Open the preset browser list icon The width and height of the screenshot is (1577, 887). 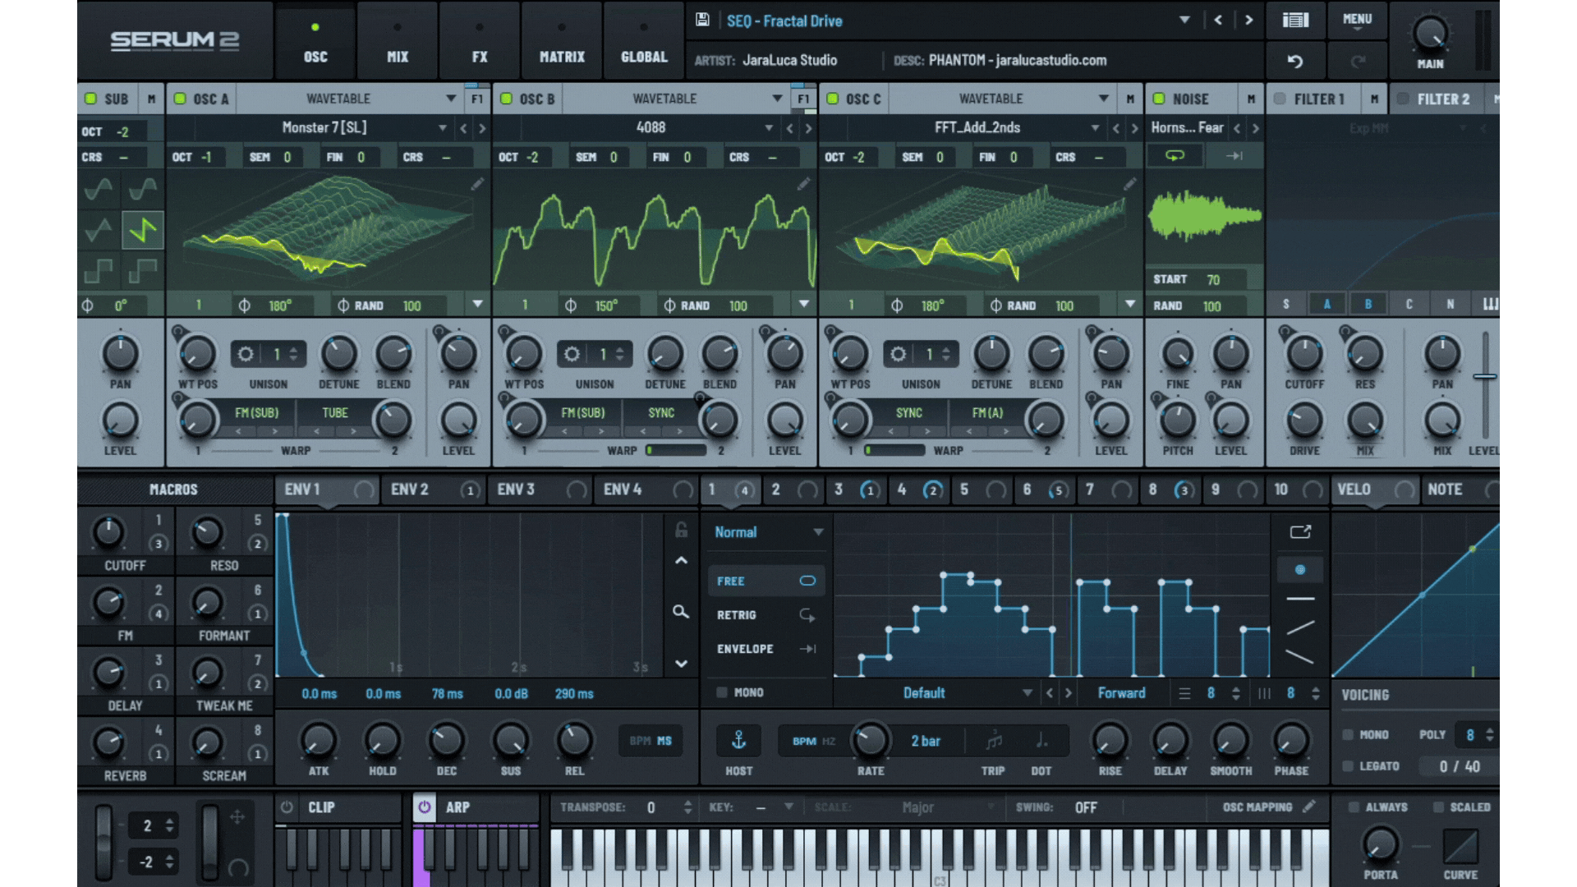1295,20
